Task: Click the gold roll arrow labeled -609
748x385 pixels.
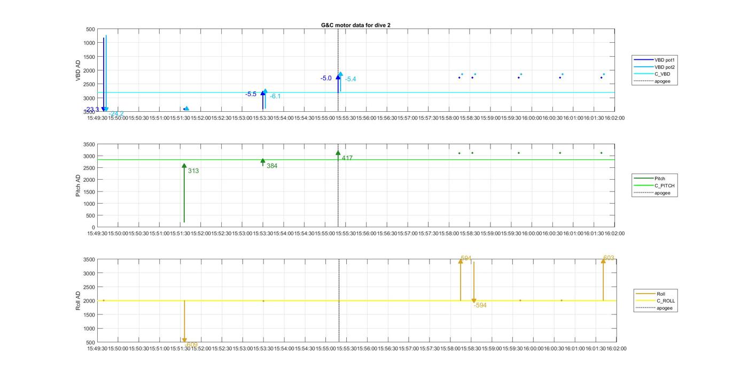Action: click(184, 321)
